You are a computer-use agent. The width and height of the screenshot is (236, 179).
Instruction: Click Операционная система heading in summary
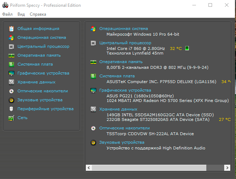click(124, 29)
